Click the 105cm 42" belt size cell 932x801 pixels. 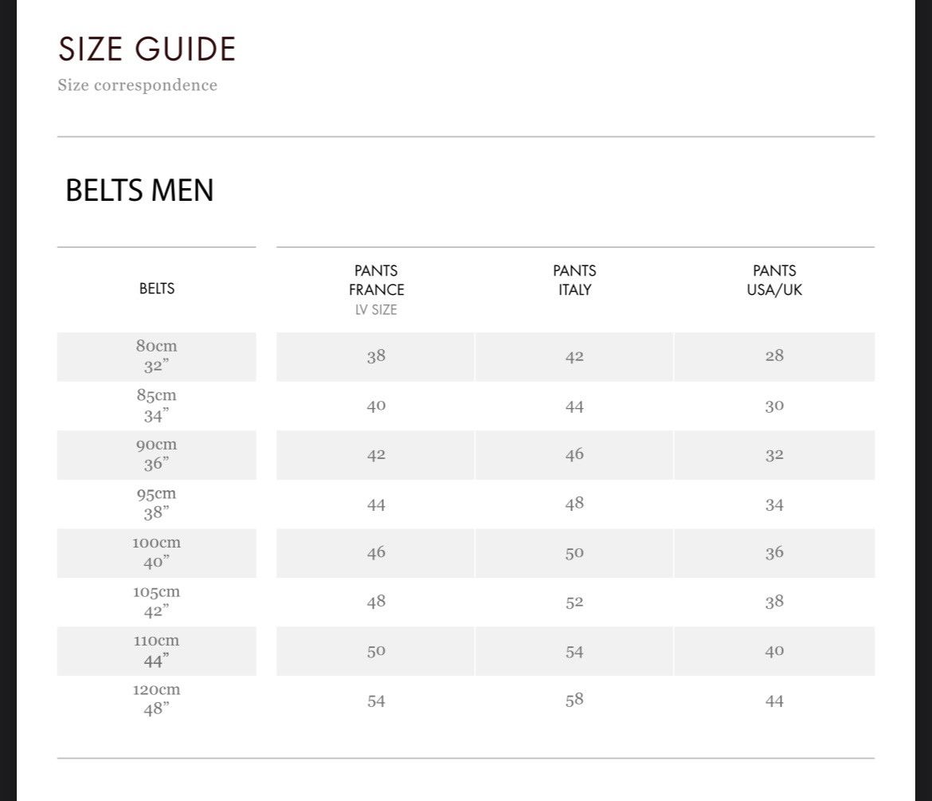point(157,602)
